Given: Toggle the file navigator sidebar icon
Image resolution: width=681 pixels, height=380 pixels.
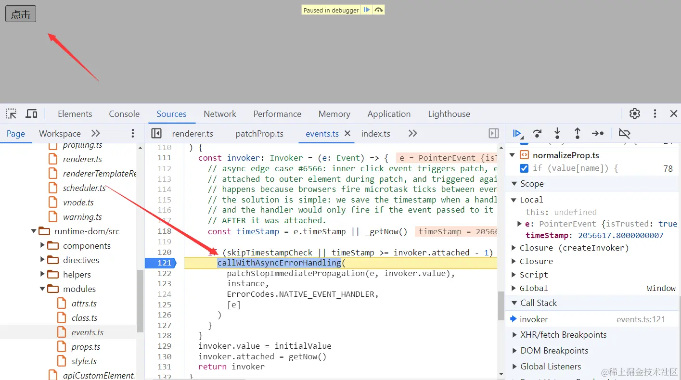Looking at the screenshot, I should [156, 134].
